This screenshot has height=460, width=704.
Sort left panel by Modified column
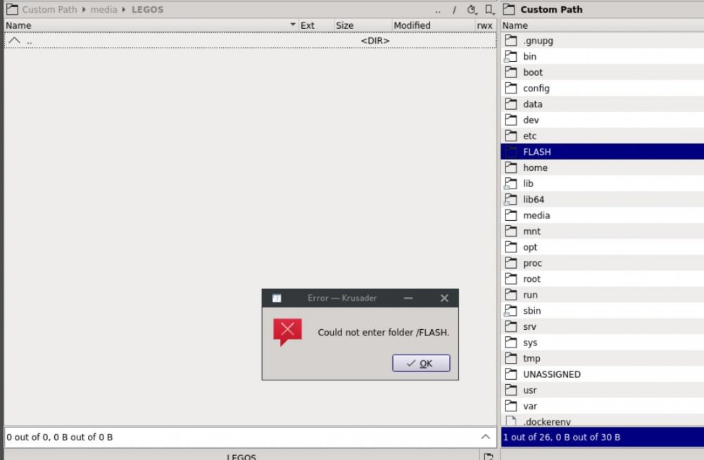coord(433,25)
